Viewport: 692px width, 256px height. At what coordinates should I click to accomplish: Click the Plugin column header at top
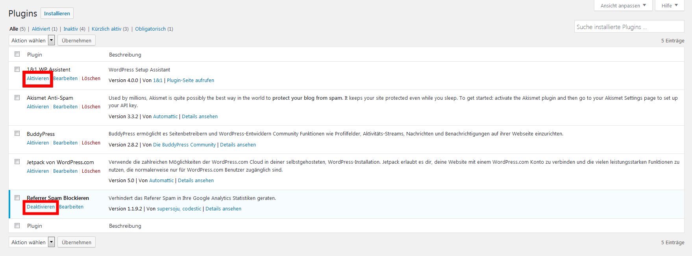click(35, 55)
